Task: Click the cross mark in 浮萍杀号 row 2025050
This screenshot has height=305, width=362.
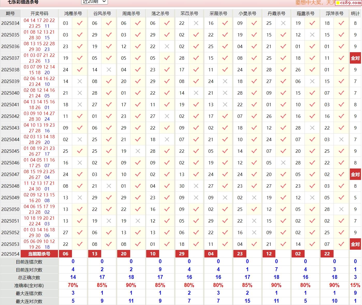Action: coord(341,209)
